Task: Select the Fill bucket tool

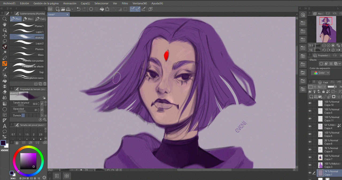Action: 5,81
